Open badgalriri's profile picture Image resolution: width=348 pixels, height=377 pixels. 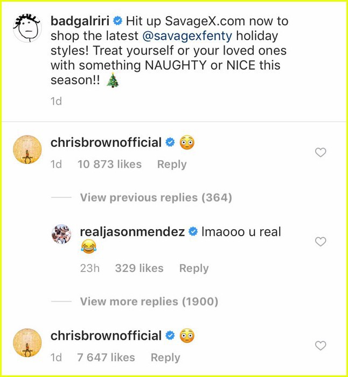[27, 28]
